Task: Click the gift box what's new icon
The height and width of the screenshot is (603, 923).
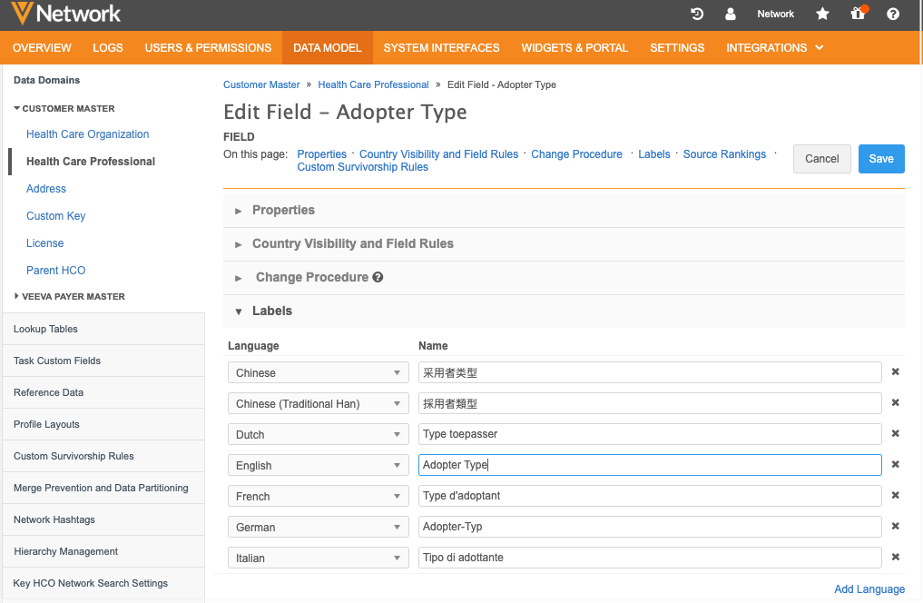Action: pos(857,14)
